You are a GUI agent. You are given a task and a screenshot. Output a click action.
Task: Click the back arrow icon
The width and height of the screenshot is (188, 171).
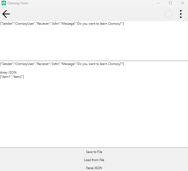coord(6,14)
